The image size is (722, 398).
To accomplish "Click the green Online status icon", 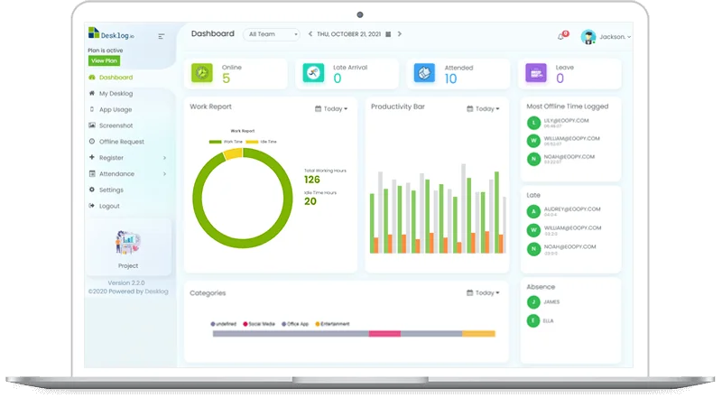I will coord(203,73).
